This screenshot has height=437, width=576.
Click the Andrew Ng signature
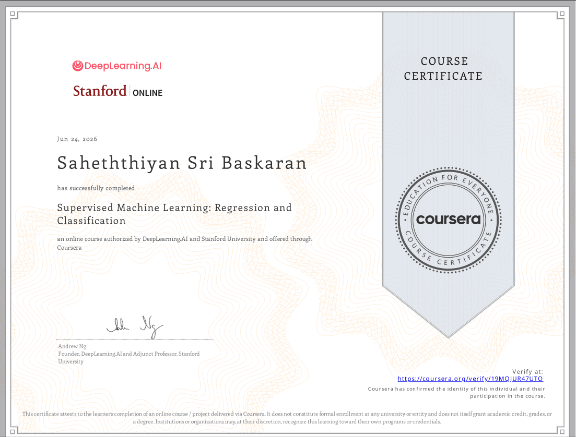(x=134, y=326)
